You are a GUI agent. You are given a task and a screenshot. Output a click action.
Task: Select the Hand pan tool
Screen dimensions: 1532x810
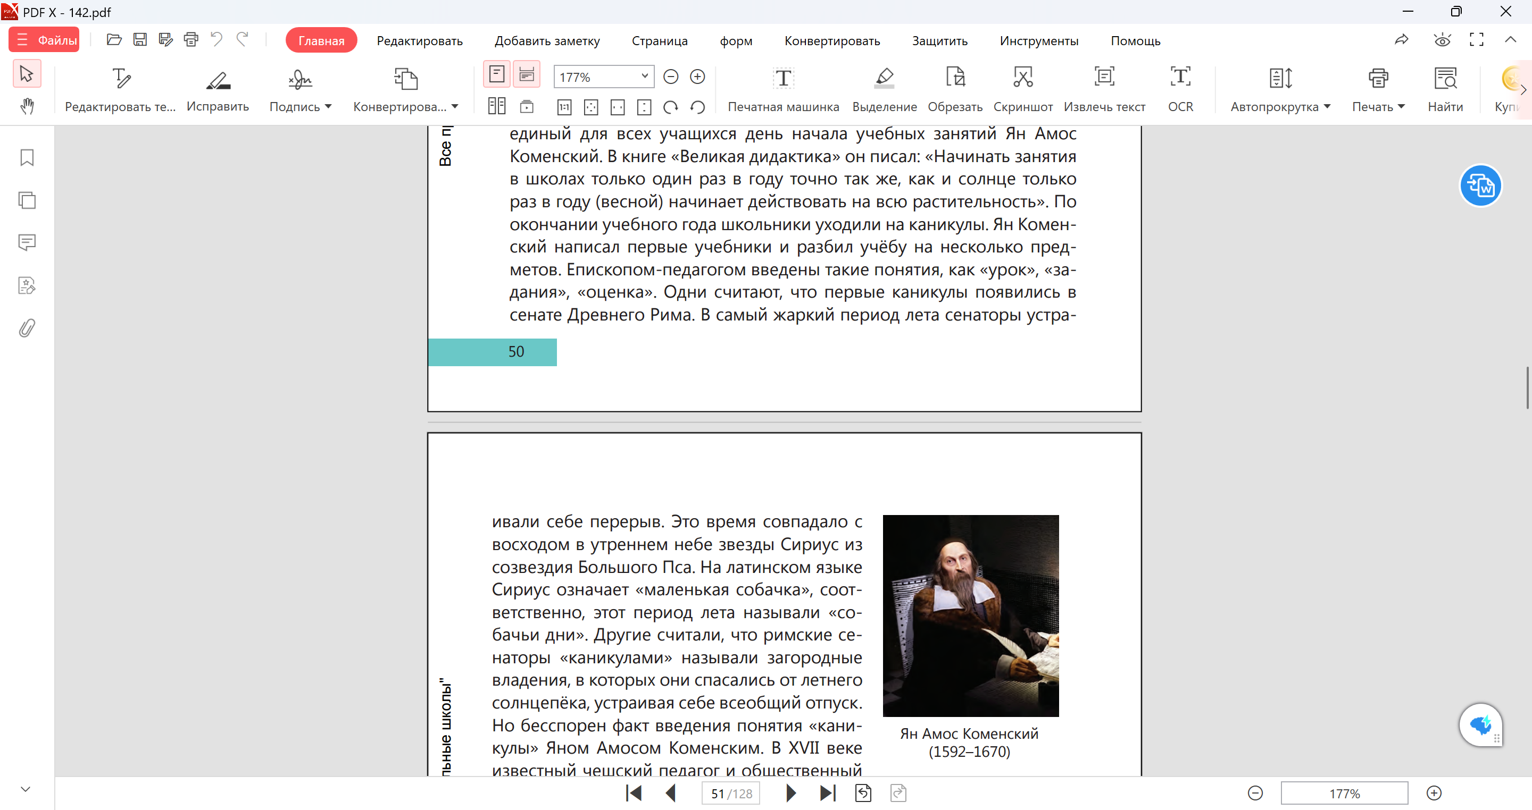tap(27, 106)
